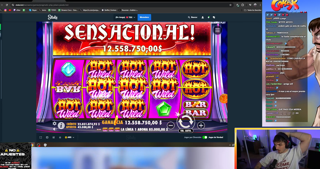This screenshot has height=169, width=320.
Task: Open Chrome three-dot menu
Action: [260, 5]
